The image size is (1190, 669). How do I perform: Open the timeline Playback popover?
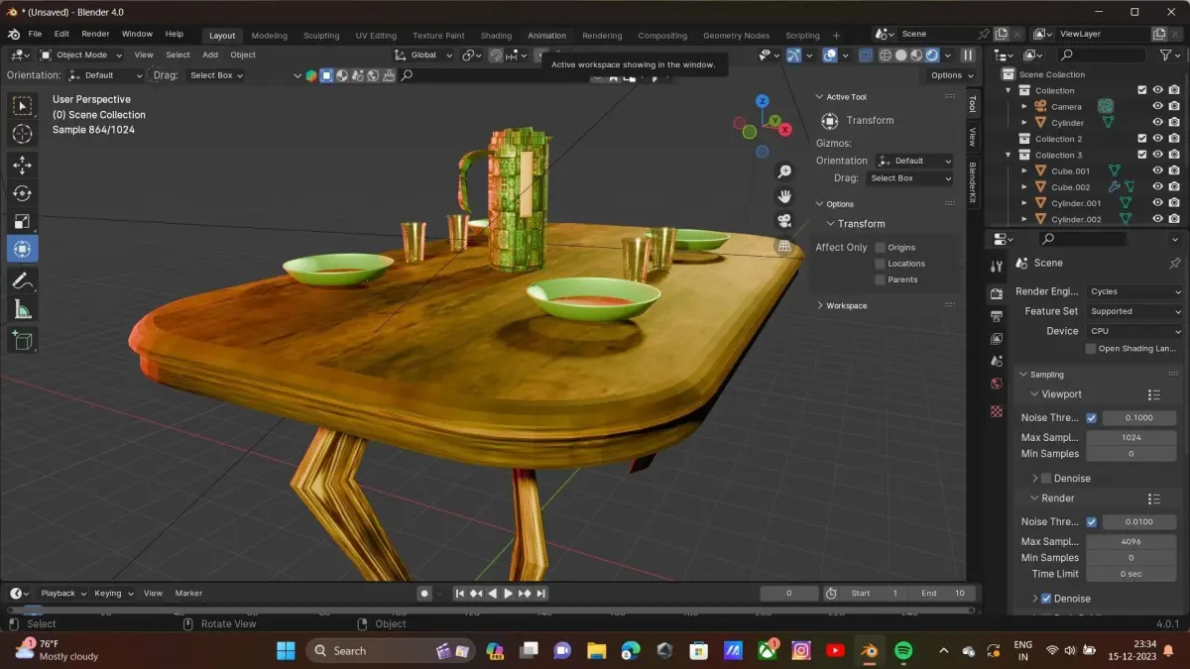[62, 594]
